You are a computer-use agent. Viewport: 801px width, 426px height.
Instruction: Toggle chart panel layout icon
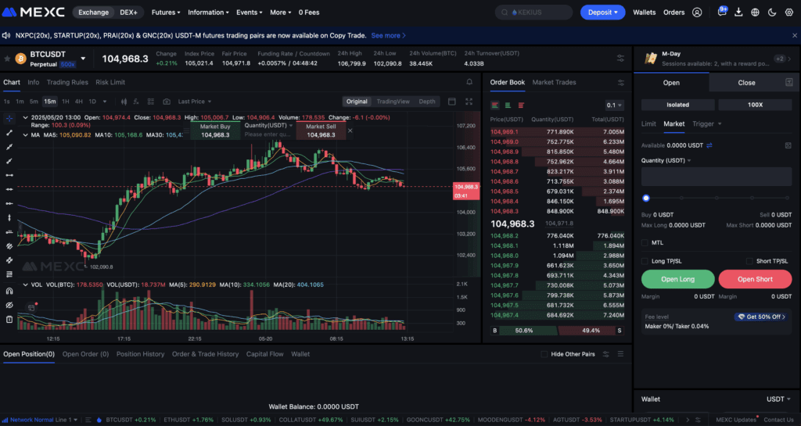pos(452,102)
